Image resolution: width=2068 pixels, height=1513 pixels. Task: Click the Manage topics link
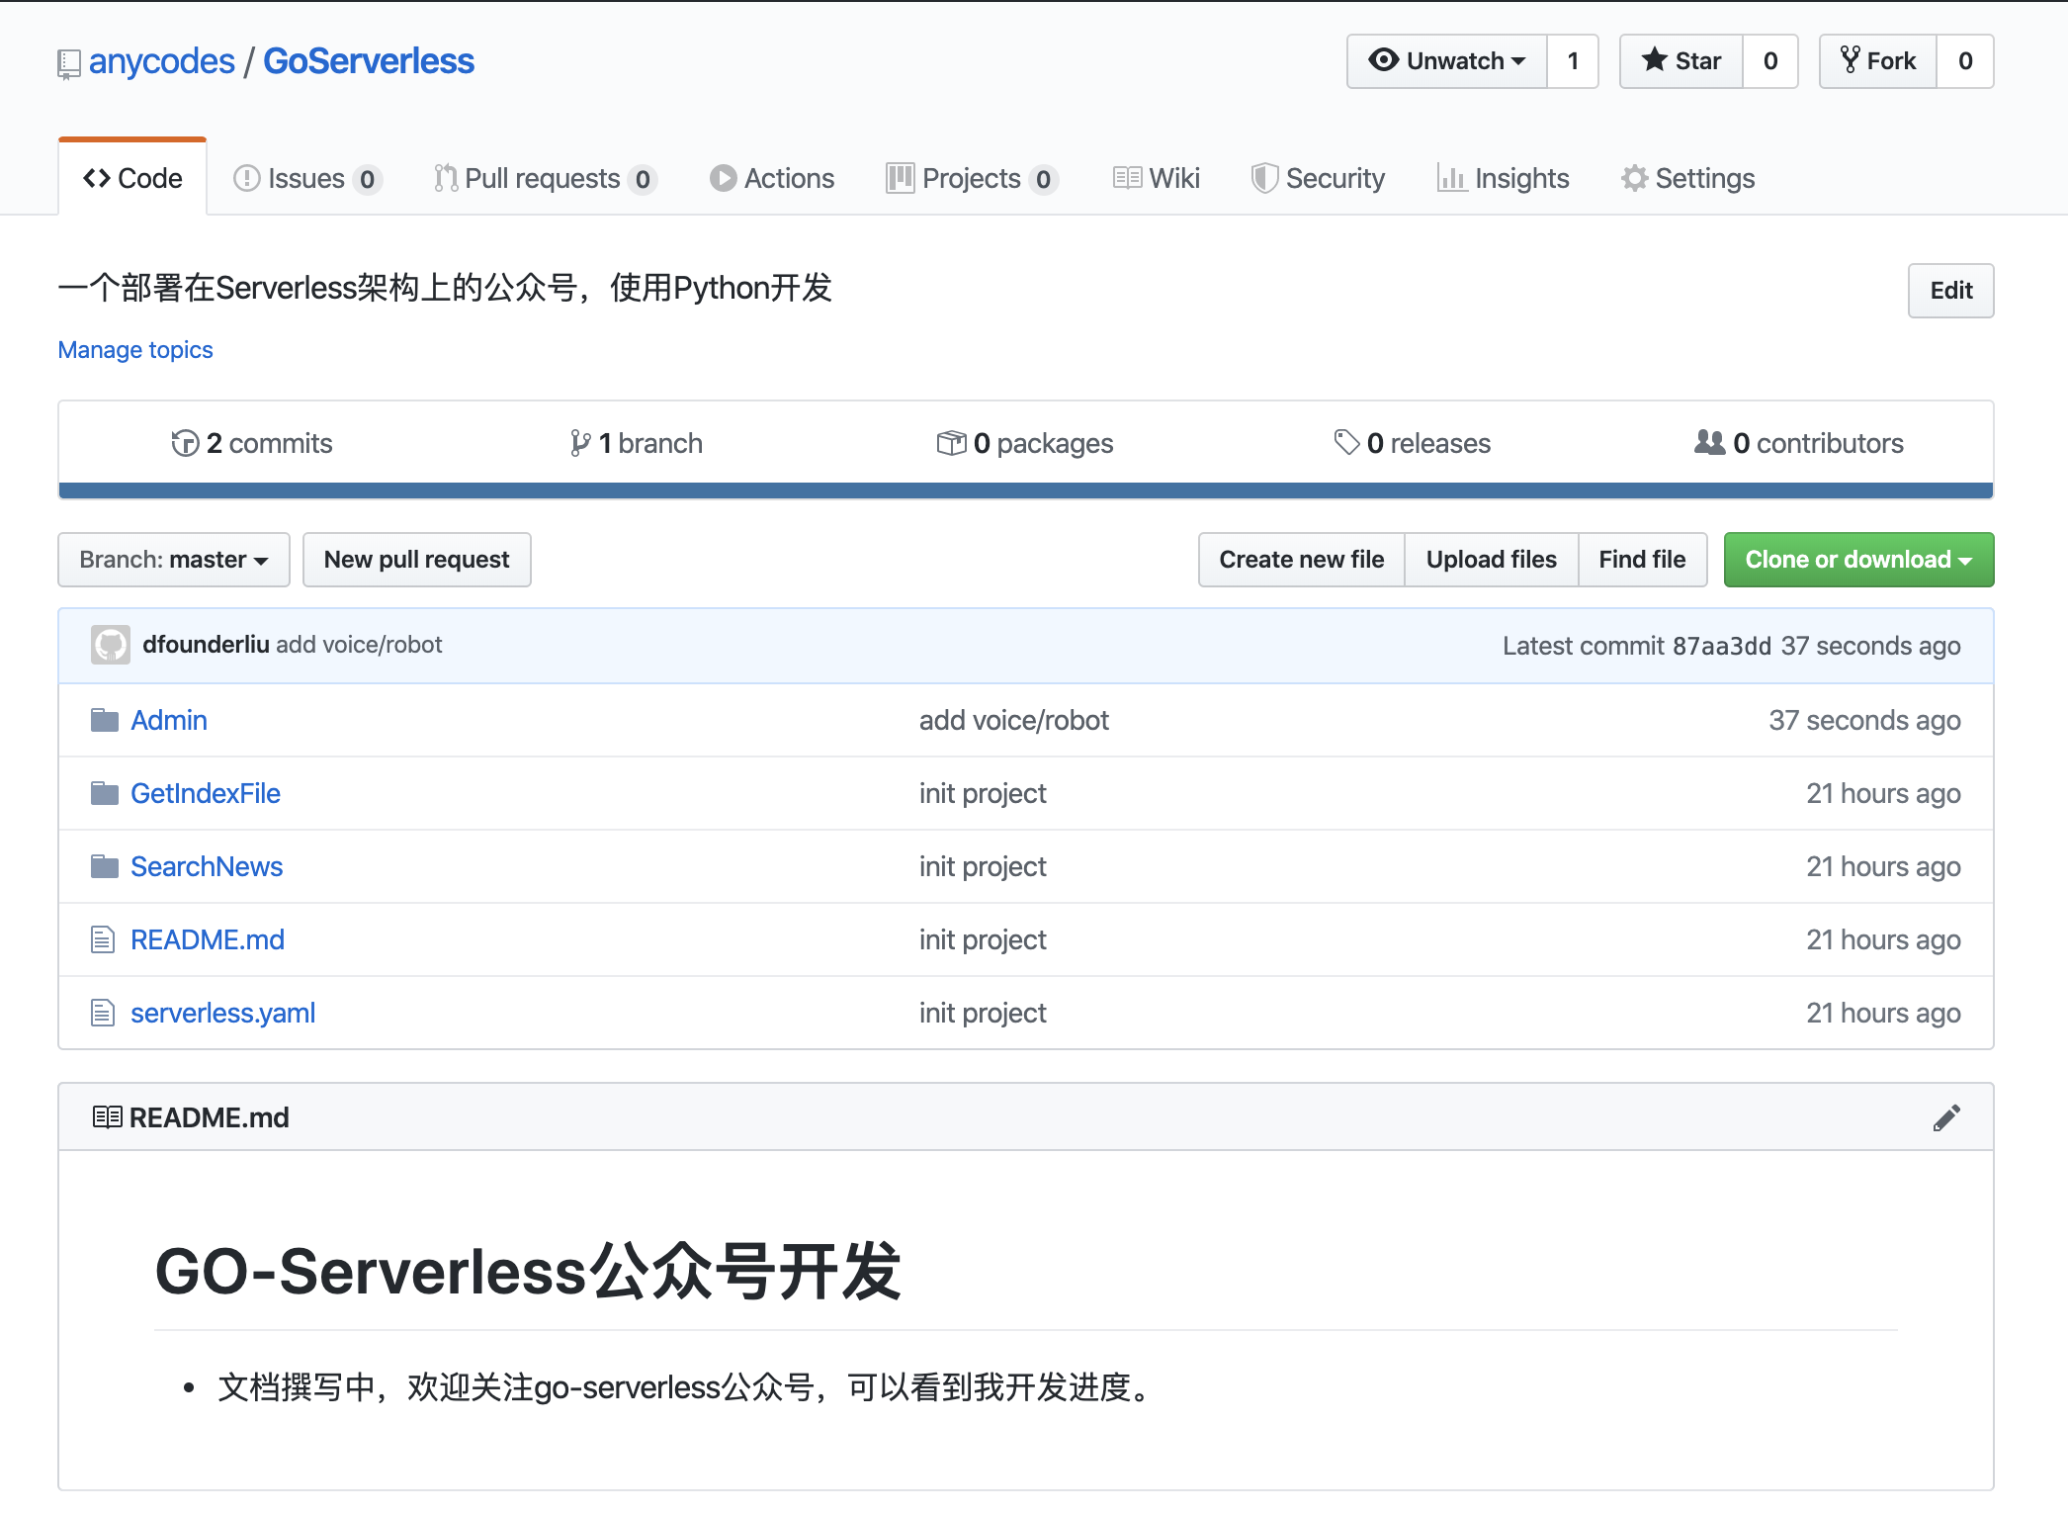[x=135, y=350]
